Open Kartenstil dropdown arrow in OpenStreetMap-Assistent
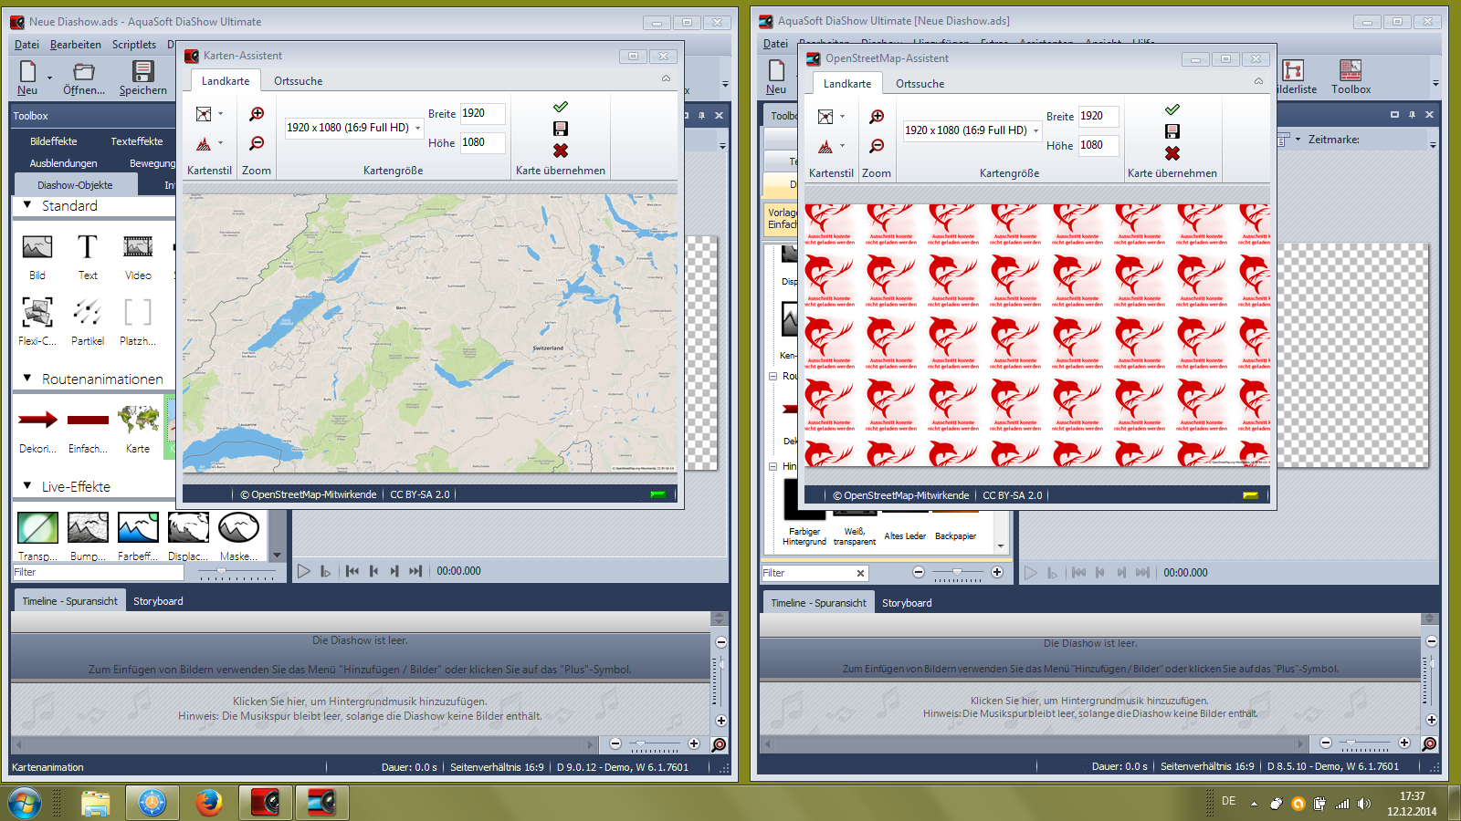 [842, 117]
